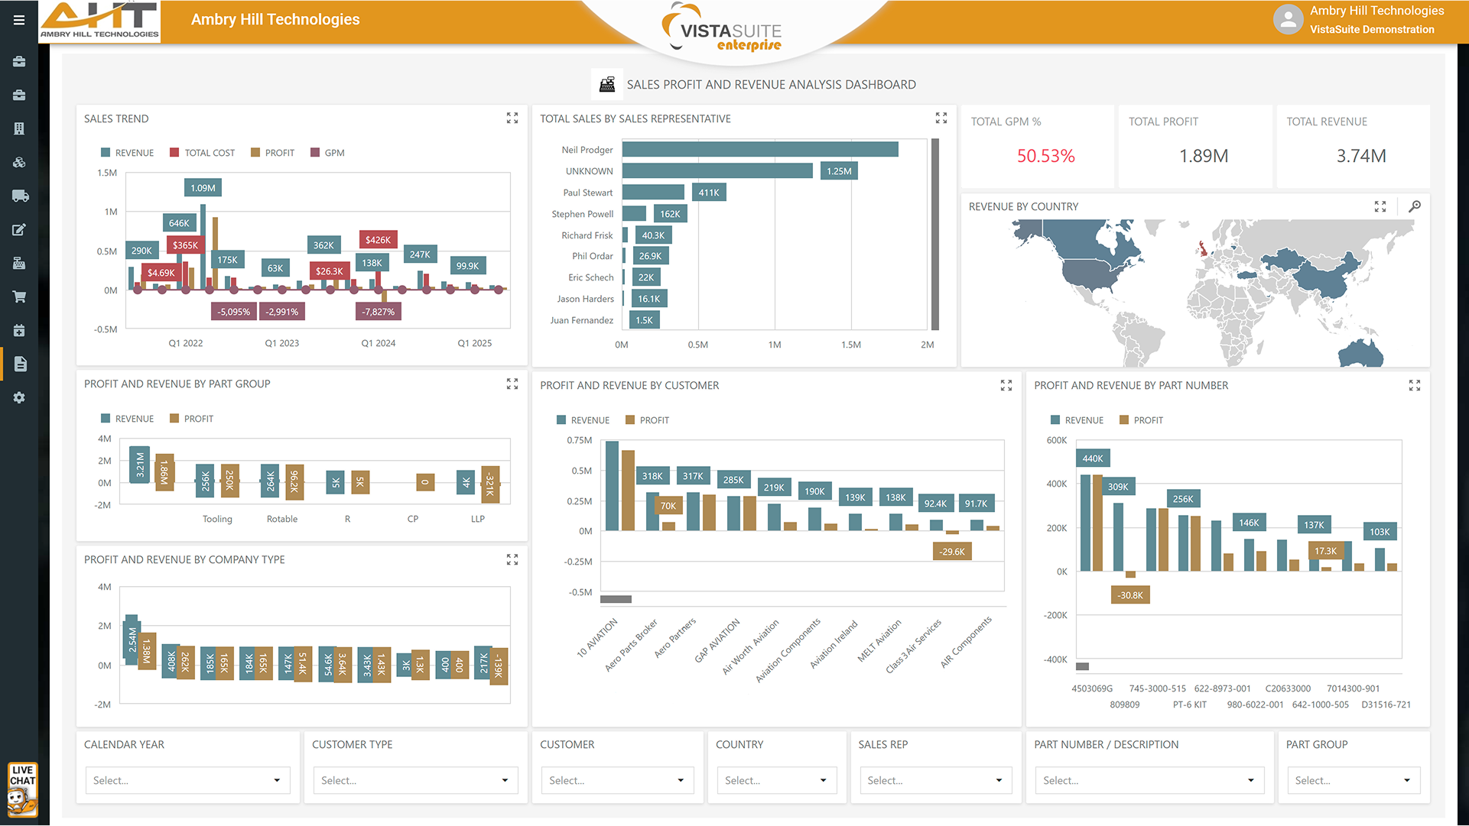Screen dimensions: 1469x826
Task: Open the cubes inventory icon
Action: point(19,162)
